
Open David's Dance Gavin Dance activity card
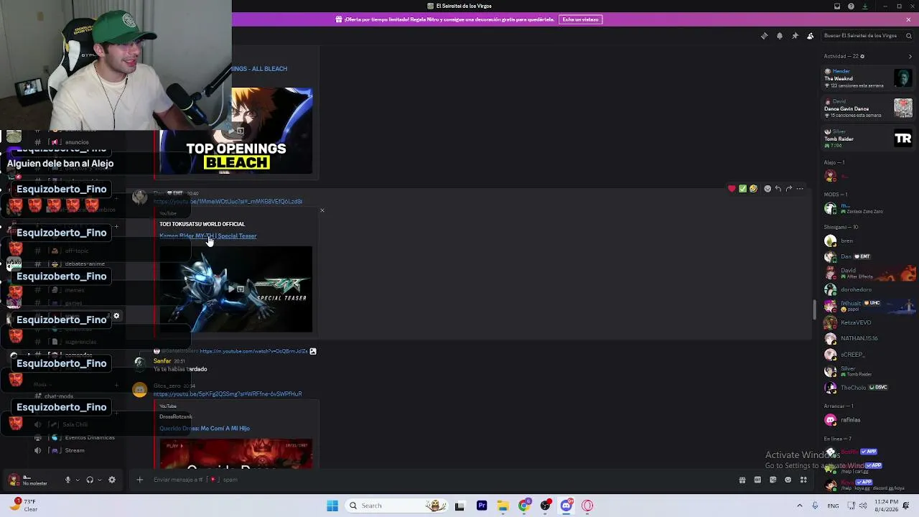(x=867, y=108)
